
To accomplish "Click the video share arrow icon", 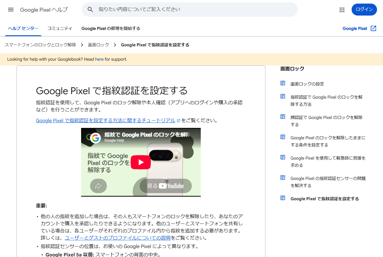I will pos(98,186).
